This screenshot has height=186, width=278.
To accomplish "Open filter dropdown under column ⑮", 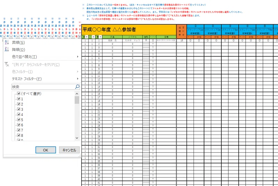I will (x=73, y=37).
